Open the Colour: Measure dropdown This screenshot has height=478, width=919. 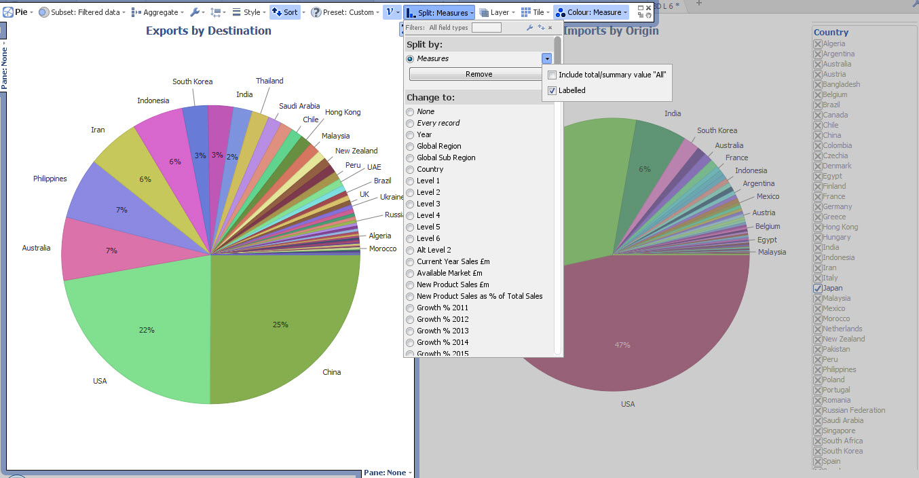click(x=590, y=12)
